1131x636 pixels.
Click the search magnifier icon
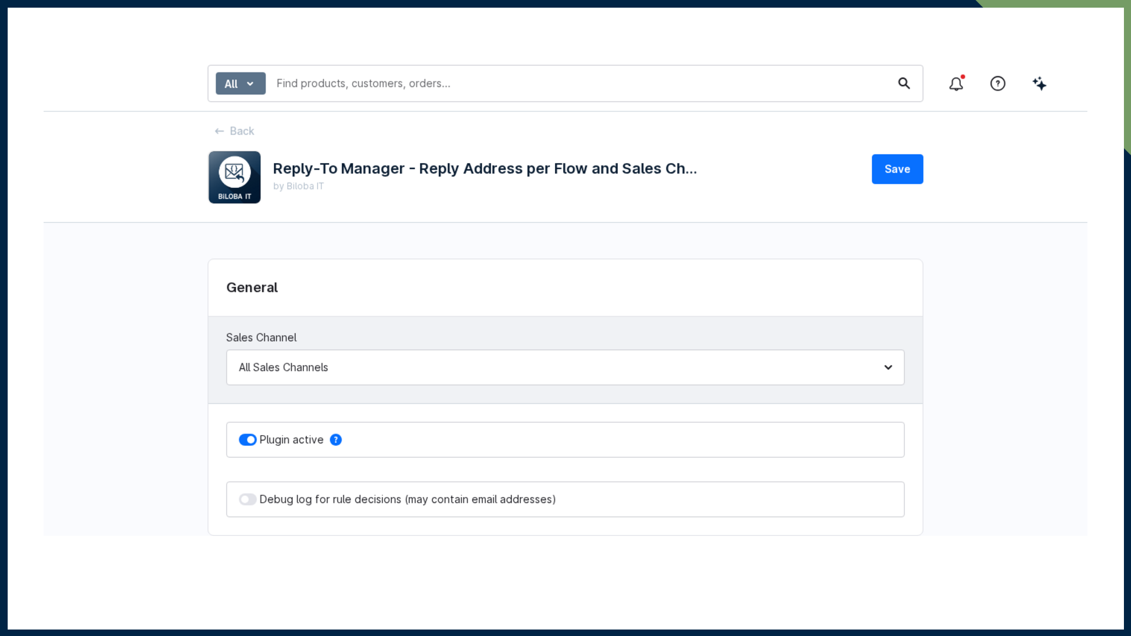click(904, 84)
